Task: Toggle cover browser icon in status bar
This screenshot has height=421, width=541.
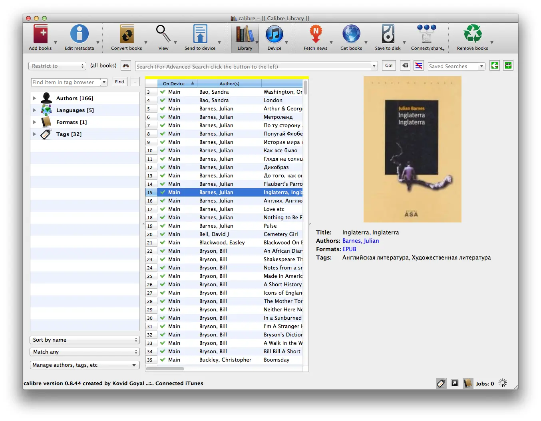Action: click(455, 383)
